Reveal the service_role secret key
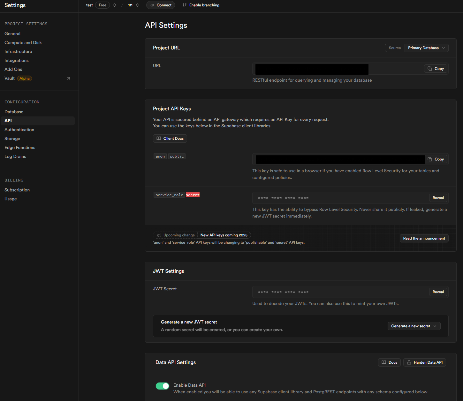This screenshot has width=463, height=401. pyautogui.click(x=438, y=198)
